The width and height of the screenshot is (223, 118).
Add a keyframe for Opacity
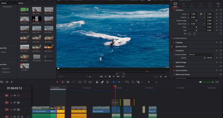[x=217, y=58]
